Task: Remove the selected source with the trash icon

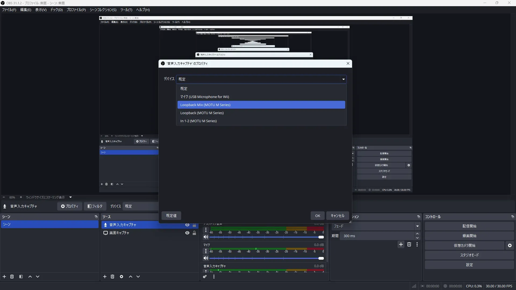Action: tap(113, 277)
